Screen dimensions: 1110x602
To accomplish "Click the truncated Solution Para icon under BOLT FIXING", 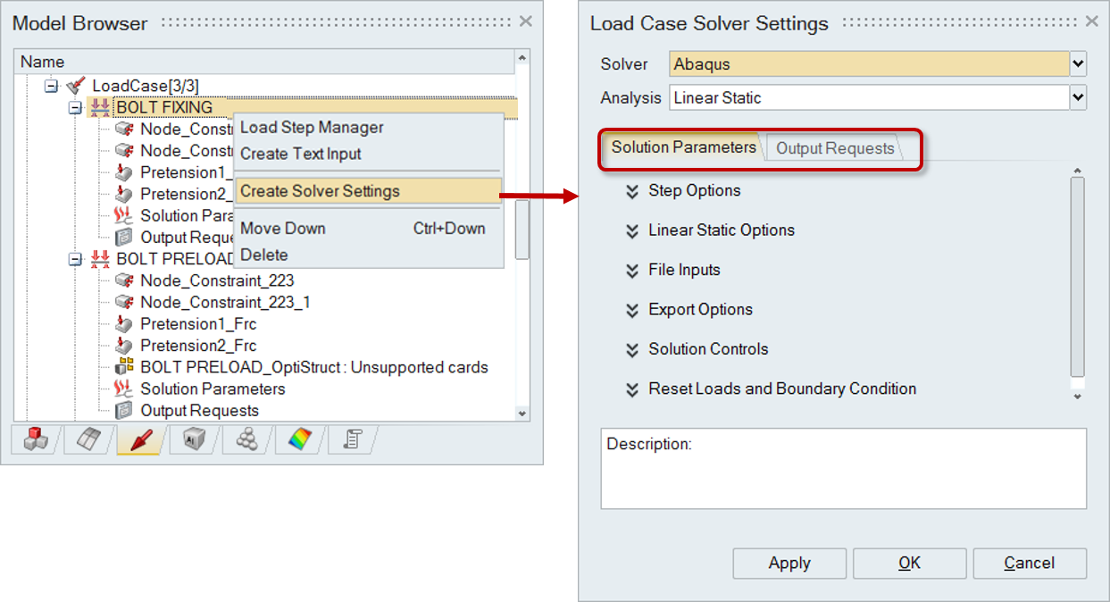I will pos(124,215).
